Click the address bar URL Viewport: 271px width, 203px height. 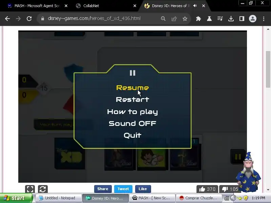pos(94,19)
